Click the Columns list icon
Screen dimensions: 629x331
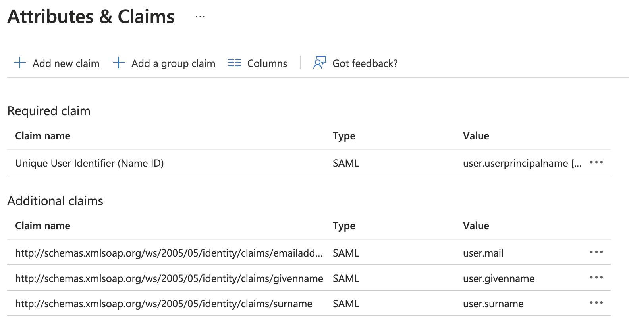pos(235,63)
